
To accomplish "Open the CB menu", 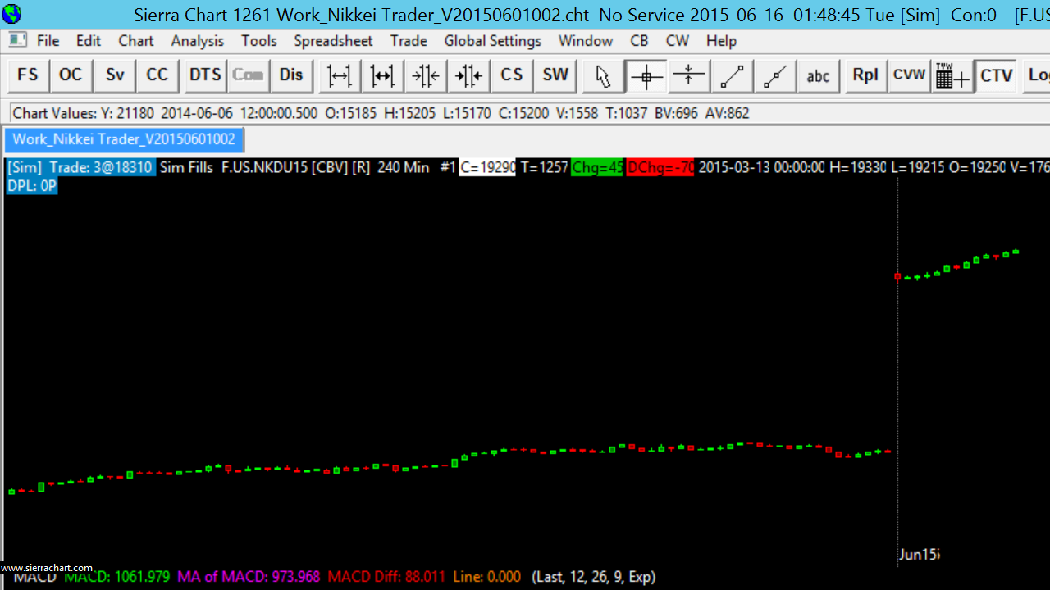I will click(x=639, y=41).
